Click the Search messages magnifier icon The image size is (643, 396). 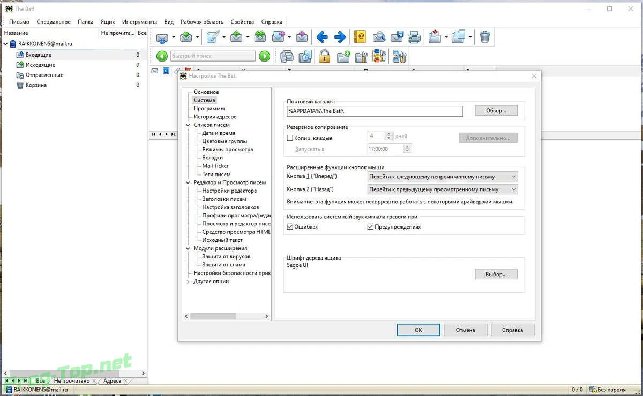(x=379, y=37)
